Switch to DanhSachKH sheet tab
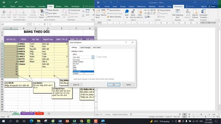The height and width of the screenshot is (124, 221). click(28, 113)
